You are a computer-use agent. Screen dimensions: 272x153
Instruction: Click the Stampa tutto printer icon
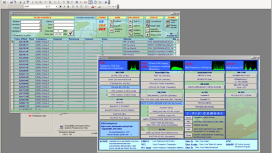[x=167, y=21]
